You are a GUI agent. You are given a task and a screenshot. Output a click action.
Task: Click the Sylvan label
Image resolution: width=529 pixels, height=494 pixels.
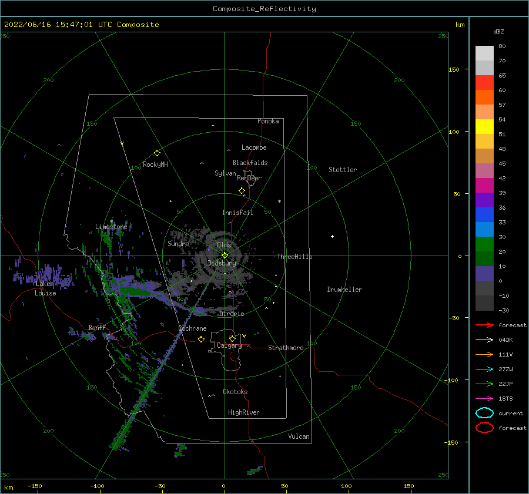tap(225, 173)
